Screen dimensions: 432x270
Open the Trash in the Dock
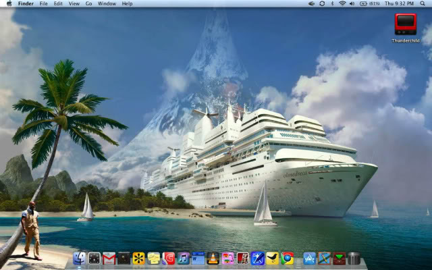point(354,259)
